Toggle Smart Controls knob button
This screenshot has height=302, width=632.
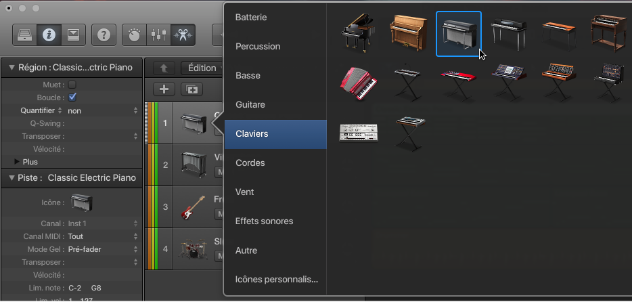point(135,35)
